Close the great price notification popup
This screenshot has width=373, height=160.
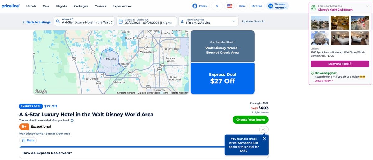click(264, 139)
